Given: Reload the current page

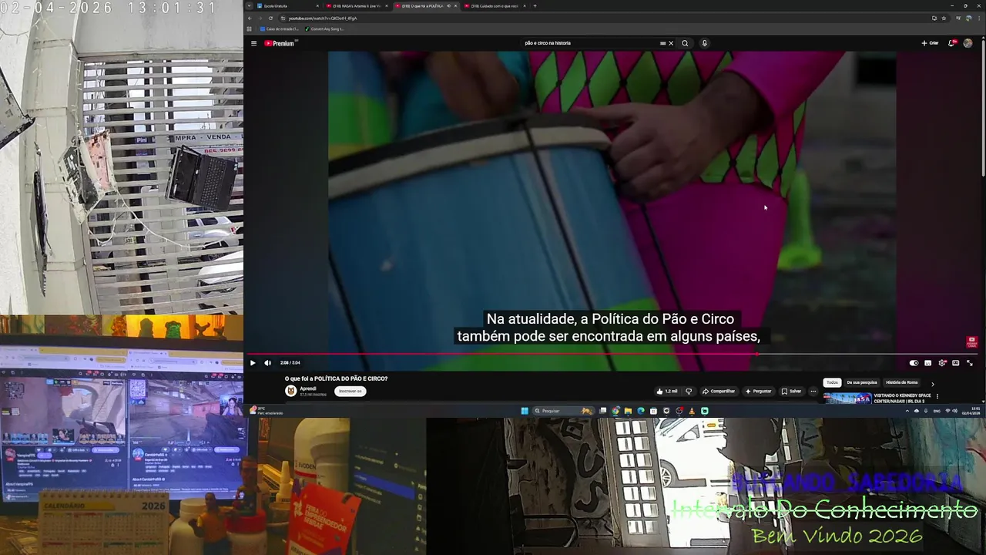Looking at the screenshot, I should pos(270,18).
